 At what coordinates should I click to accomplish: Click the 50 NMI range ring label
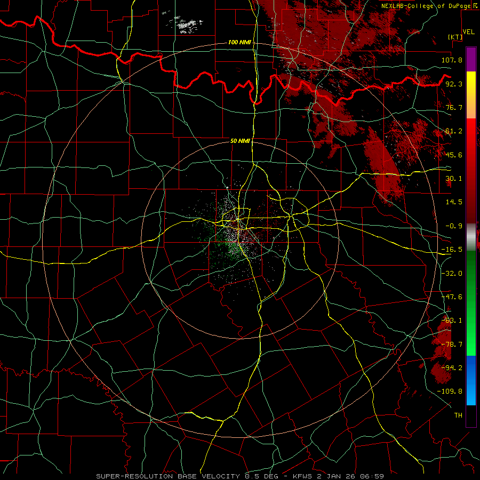point(240,141)
